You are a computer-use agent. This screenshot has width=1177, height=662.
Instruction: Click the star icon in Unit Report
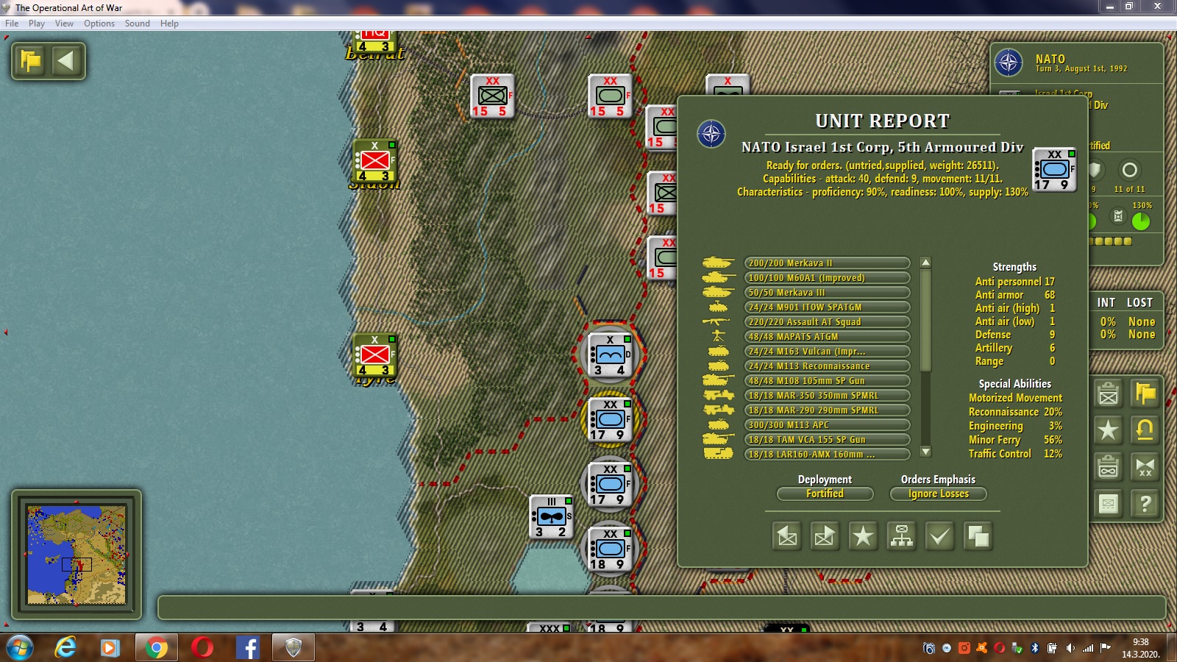[x=863, y=536]
